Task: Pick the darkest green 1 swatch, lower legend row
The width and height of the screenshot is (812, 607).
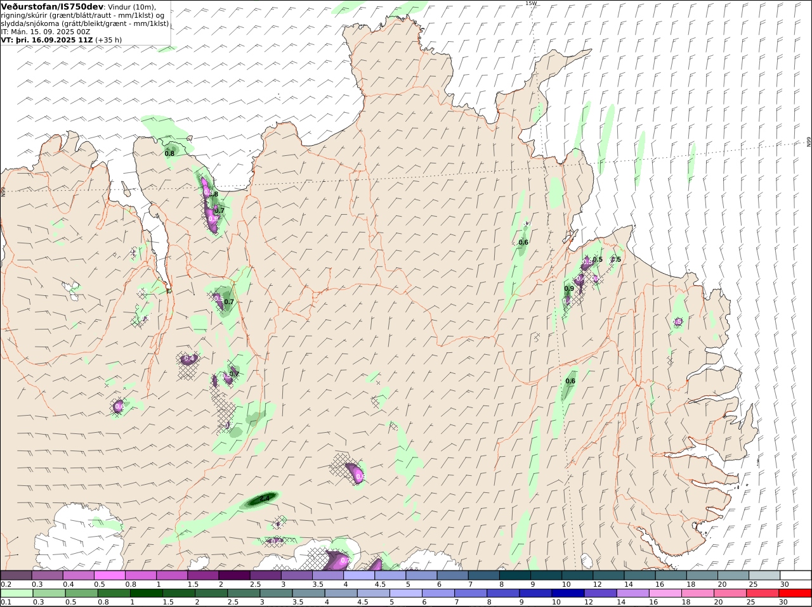Action: click(x=146, y=593)
